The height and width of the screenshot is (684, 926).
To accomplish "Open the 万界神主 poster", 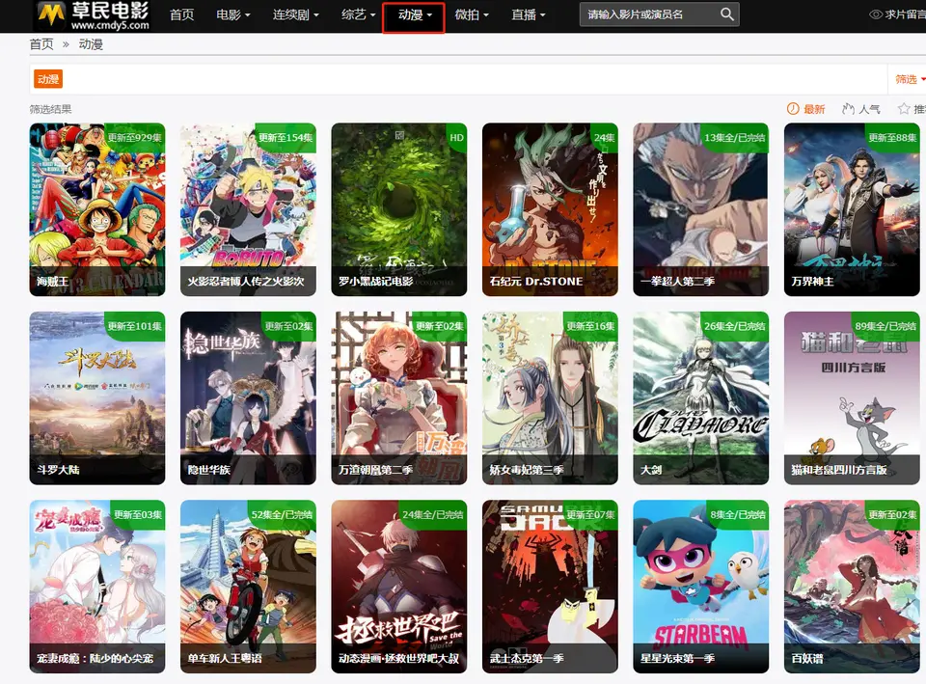I will coord(852,209).
